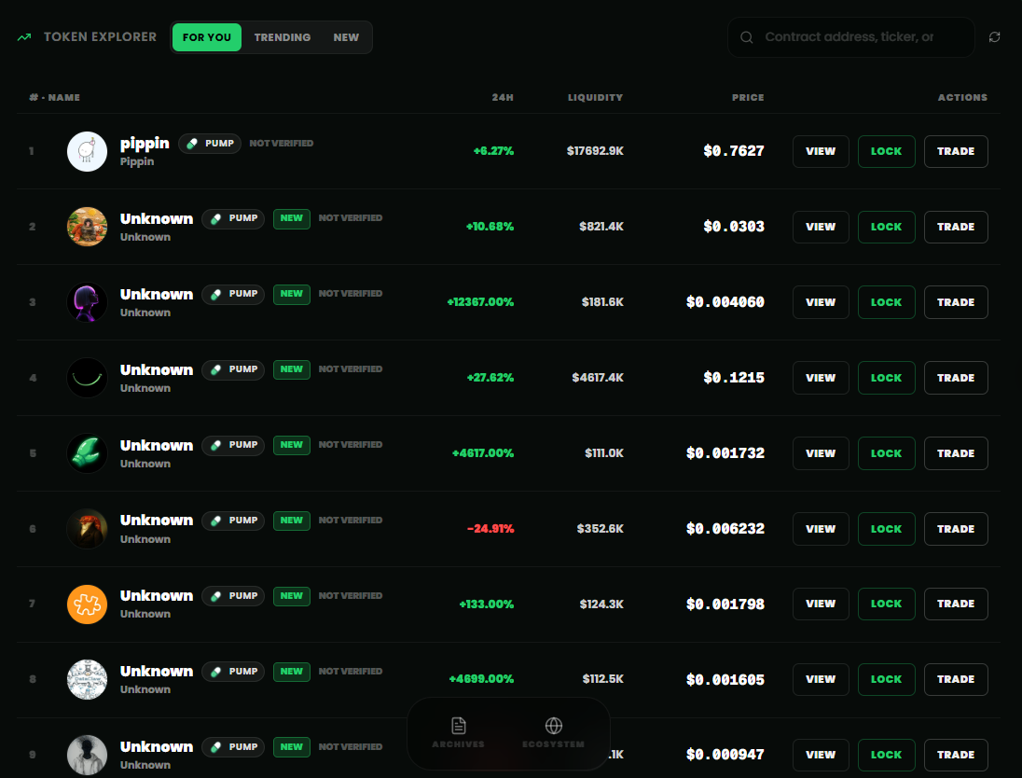Screen dimensions: 1022x778
Task: Switch to the New tab
Action: click(346, 37)
